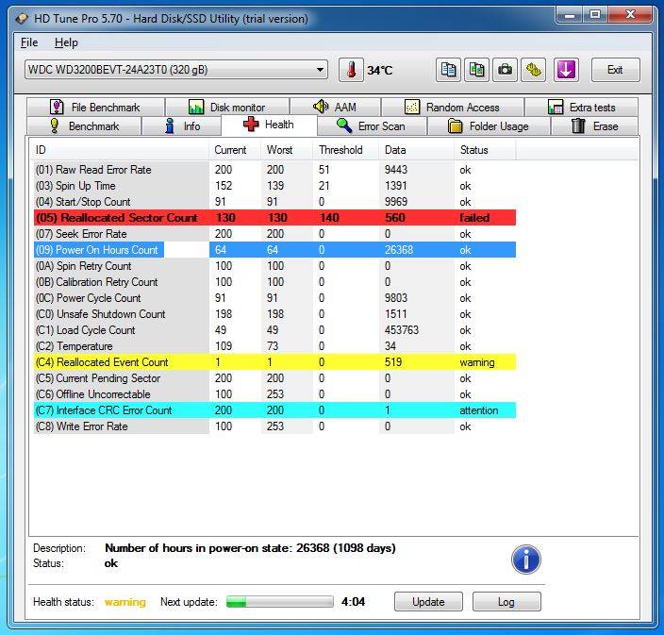Image resolution: width=664 pixels, height=635 pixels.
Task: Open the Info tab
Action: coord(182,126)
